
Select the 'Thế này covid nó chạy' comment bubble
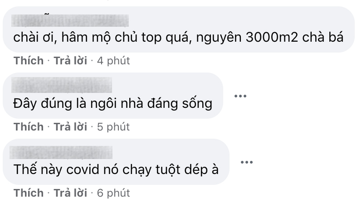(x=116, y=162)
